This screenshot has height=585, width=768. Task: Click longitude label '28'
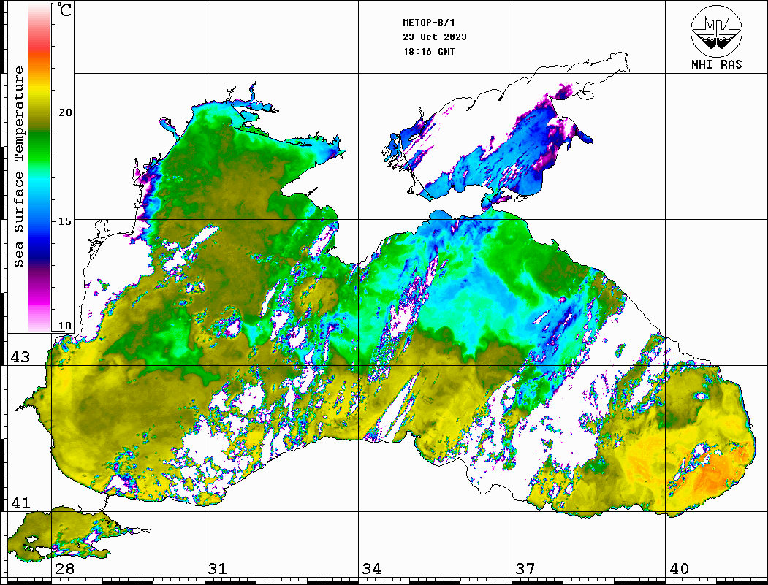(x=64, y=569)
